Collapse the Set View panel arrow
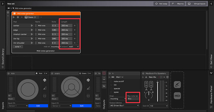This screenshot has width=214, height=112. [211, 4]
